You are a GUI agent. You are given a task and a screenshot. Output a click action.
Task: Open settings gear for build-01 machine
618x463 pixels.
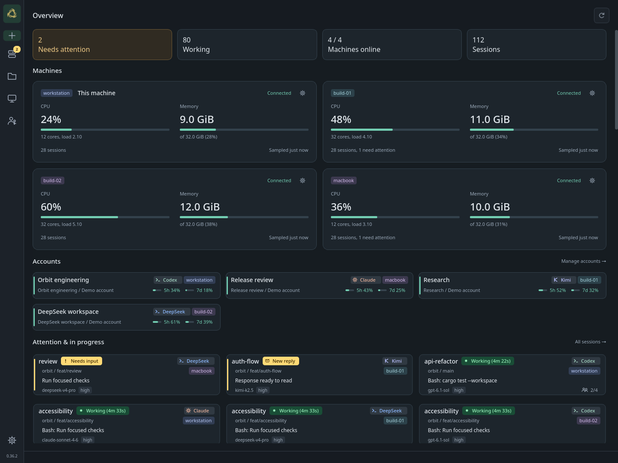point(592,93)
